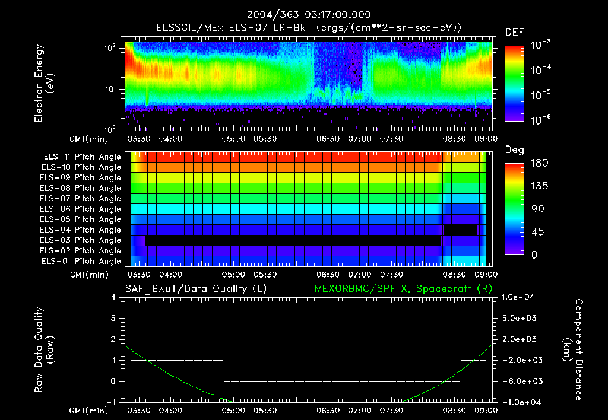The height and width of the screenshot is (420, 608).
Task: Select the ELS-02 Pitch Angle row label
Action: [81, 251]
